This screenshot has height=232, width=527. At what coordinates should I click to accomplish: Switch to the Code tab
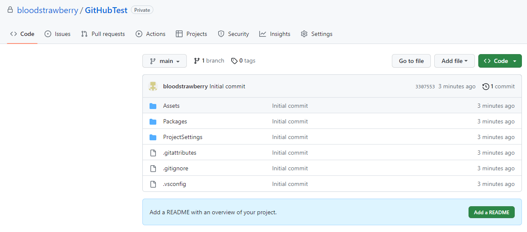(22, 34)
